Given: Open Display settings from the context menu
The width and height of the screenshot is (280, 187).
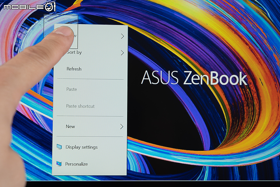Looking at the screenshot, I should pyautogui.click(x=89, y=147).
